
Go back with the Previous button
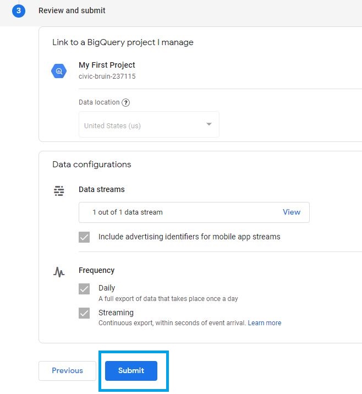(x=67, y=371)
